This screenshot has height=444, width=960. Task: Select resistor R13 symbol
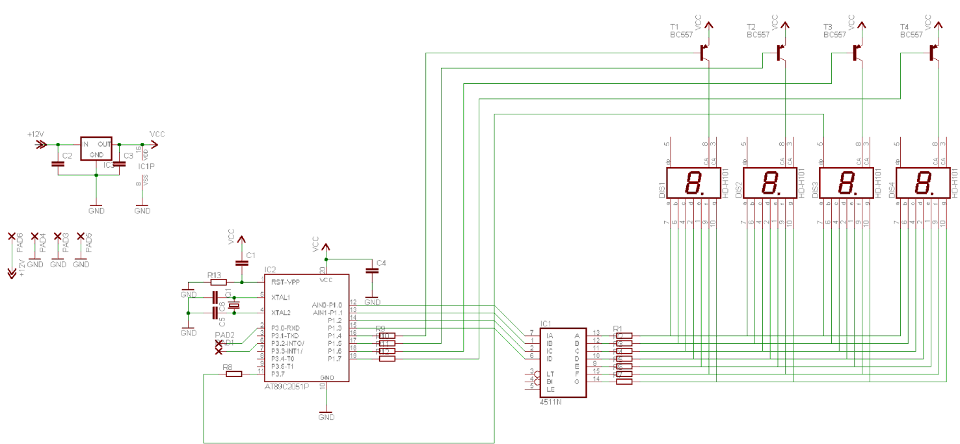point(218,282)
